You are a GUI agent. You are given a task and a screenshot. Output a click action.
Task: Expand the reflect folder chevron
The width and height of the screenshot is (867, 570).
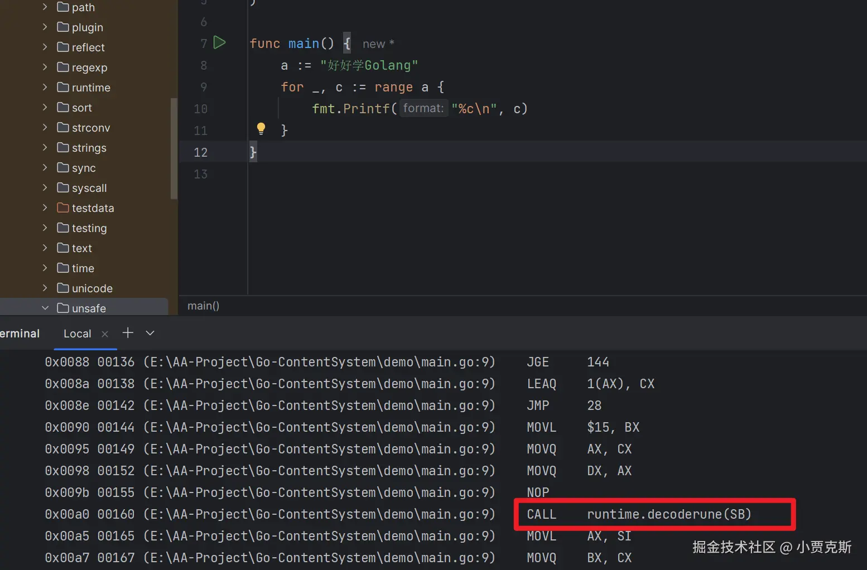(x=45, y=47)
